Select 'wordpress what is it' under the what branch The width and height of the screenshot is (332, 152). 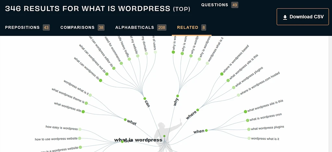[x=76, y=87]
